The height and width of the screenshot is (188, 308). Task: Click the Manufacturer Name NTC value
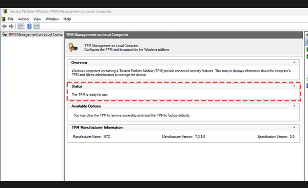(x=107, y=137)
